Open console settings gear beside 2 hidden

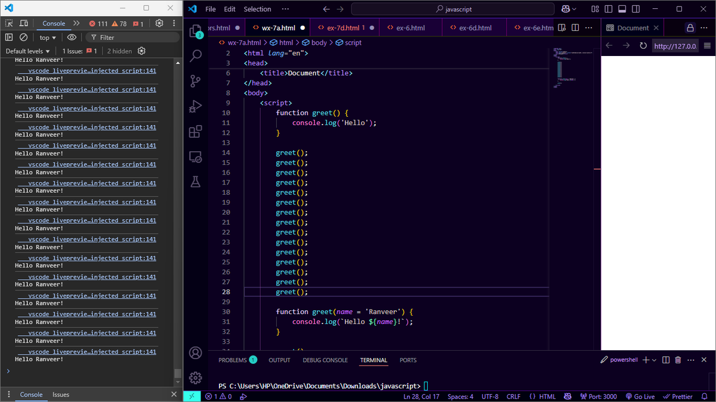click(x=141, y=51)
